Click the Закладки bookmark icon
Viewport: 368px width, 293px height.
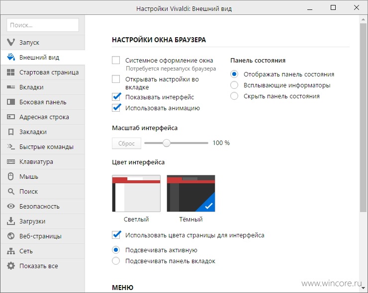[x=11, y=132]
